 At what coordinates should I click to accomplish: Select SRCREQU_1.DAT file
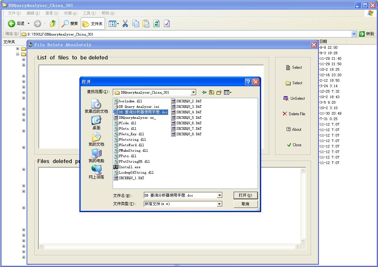coord(129,178)
